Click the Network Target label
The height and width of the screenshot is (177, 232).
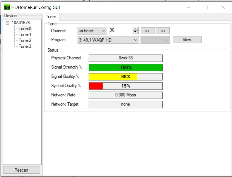tap(65, 104)
